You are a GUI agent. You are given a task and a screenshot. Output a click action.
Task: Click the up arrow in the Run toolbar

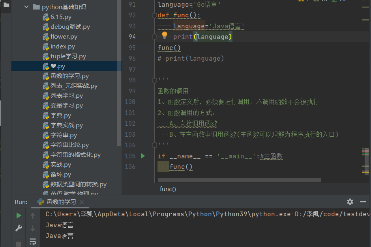tap(33, 215)
